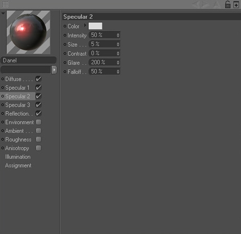Uncheck the Diffuse checkbox
The height and width of the screenshot is (234, 241).
[39, 79]
